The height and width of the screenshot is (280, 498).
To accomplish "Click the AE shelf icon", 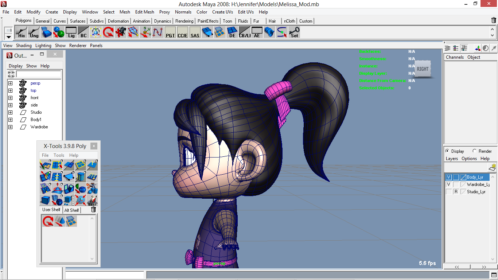I will point(257,32).
